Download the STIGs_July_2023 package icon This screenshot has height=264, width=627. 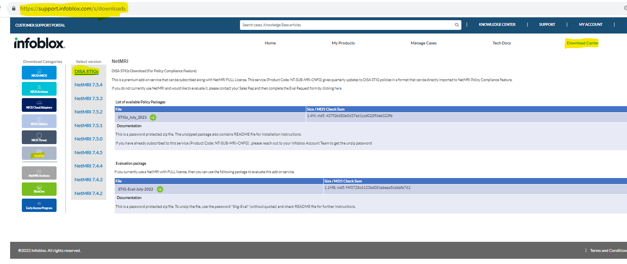(154, 117)
